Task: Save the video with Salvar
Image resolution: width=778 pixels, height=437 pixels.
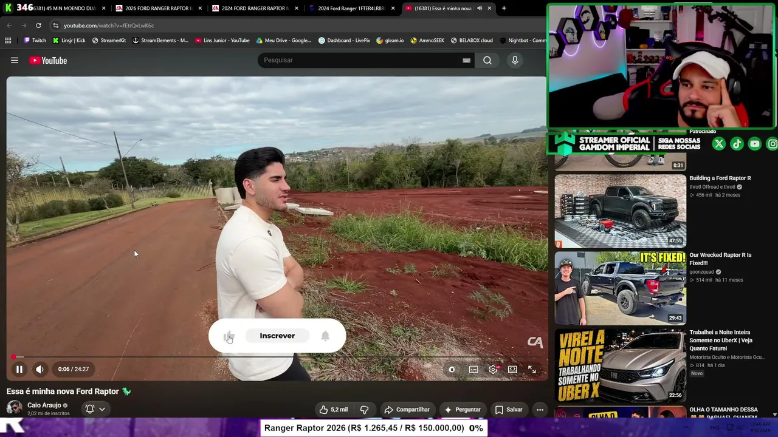Action: [509, 410]
